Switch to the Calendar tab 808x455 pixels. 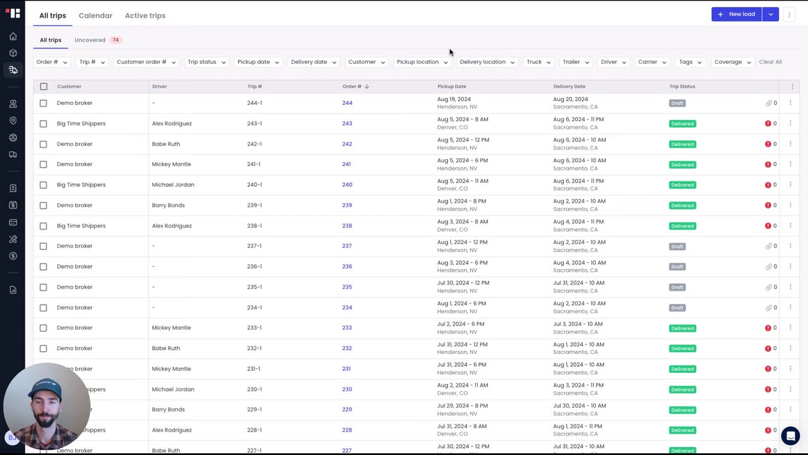pos(95,15)
